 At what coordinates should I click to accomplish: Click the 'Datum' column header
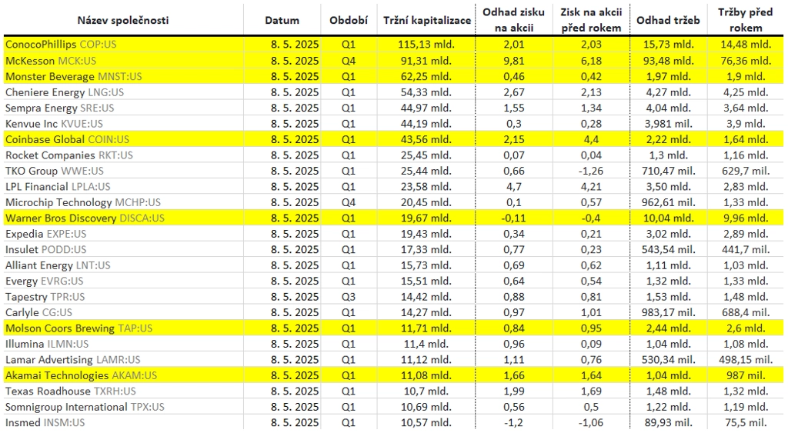coord(282,21)
